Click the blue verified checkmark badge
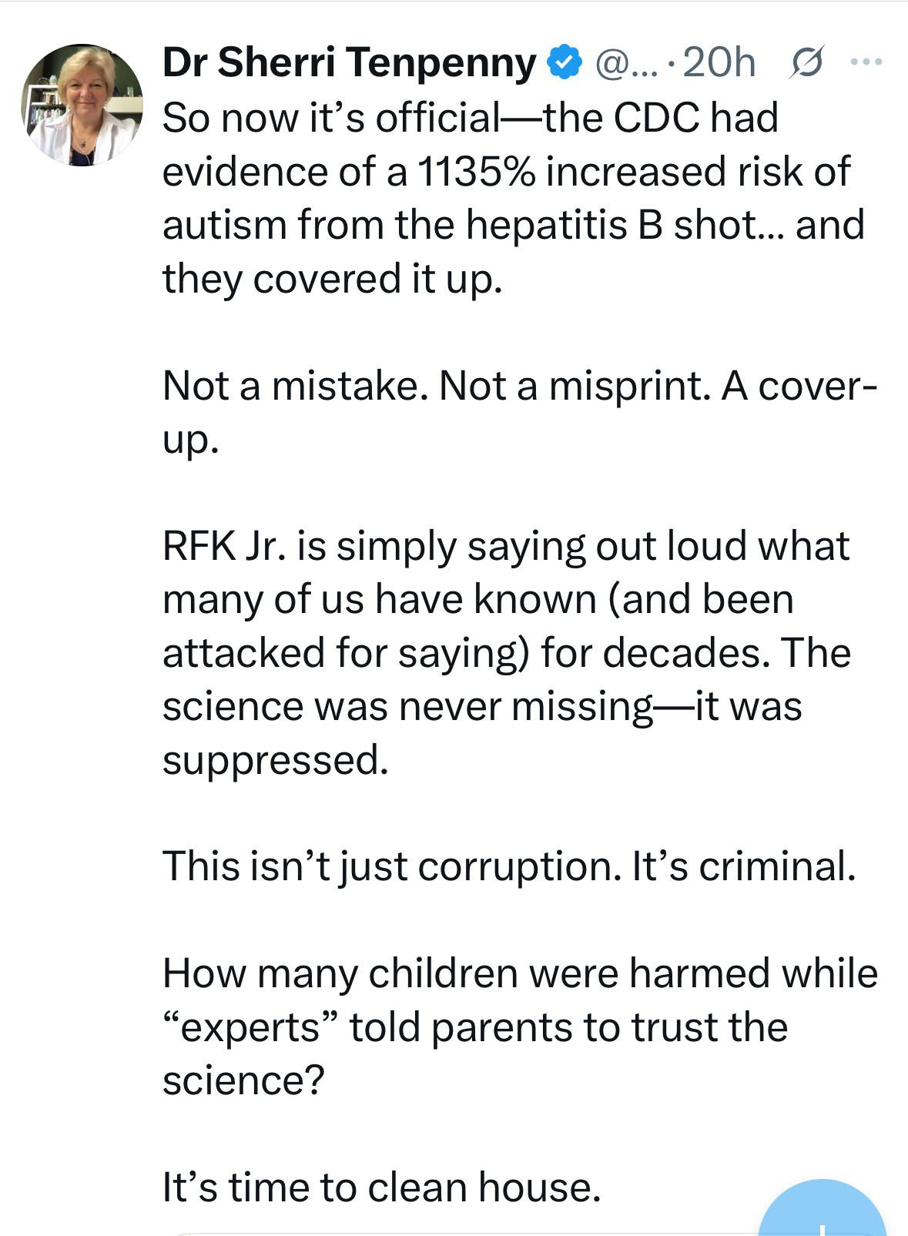The image size is (908, 1236). click(564, 63)
